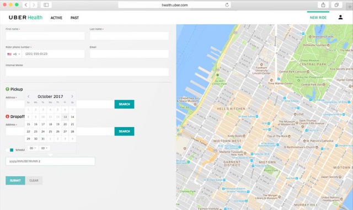Click the Internal Memo field
The height and width of the screenshot is (210, 353).
[x=87, y=72]
